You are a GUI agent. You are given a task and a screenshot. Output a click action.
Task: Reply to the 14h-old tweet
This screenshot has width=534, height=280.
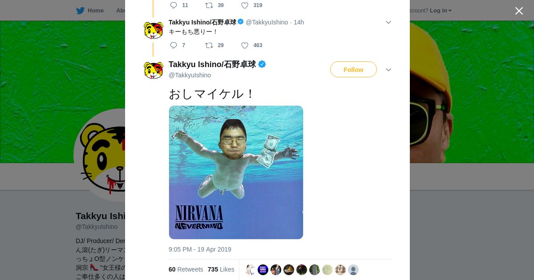(174, 45)
